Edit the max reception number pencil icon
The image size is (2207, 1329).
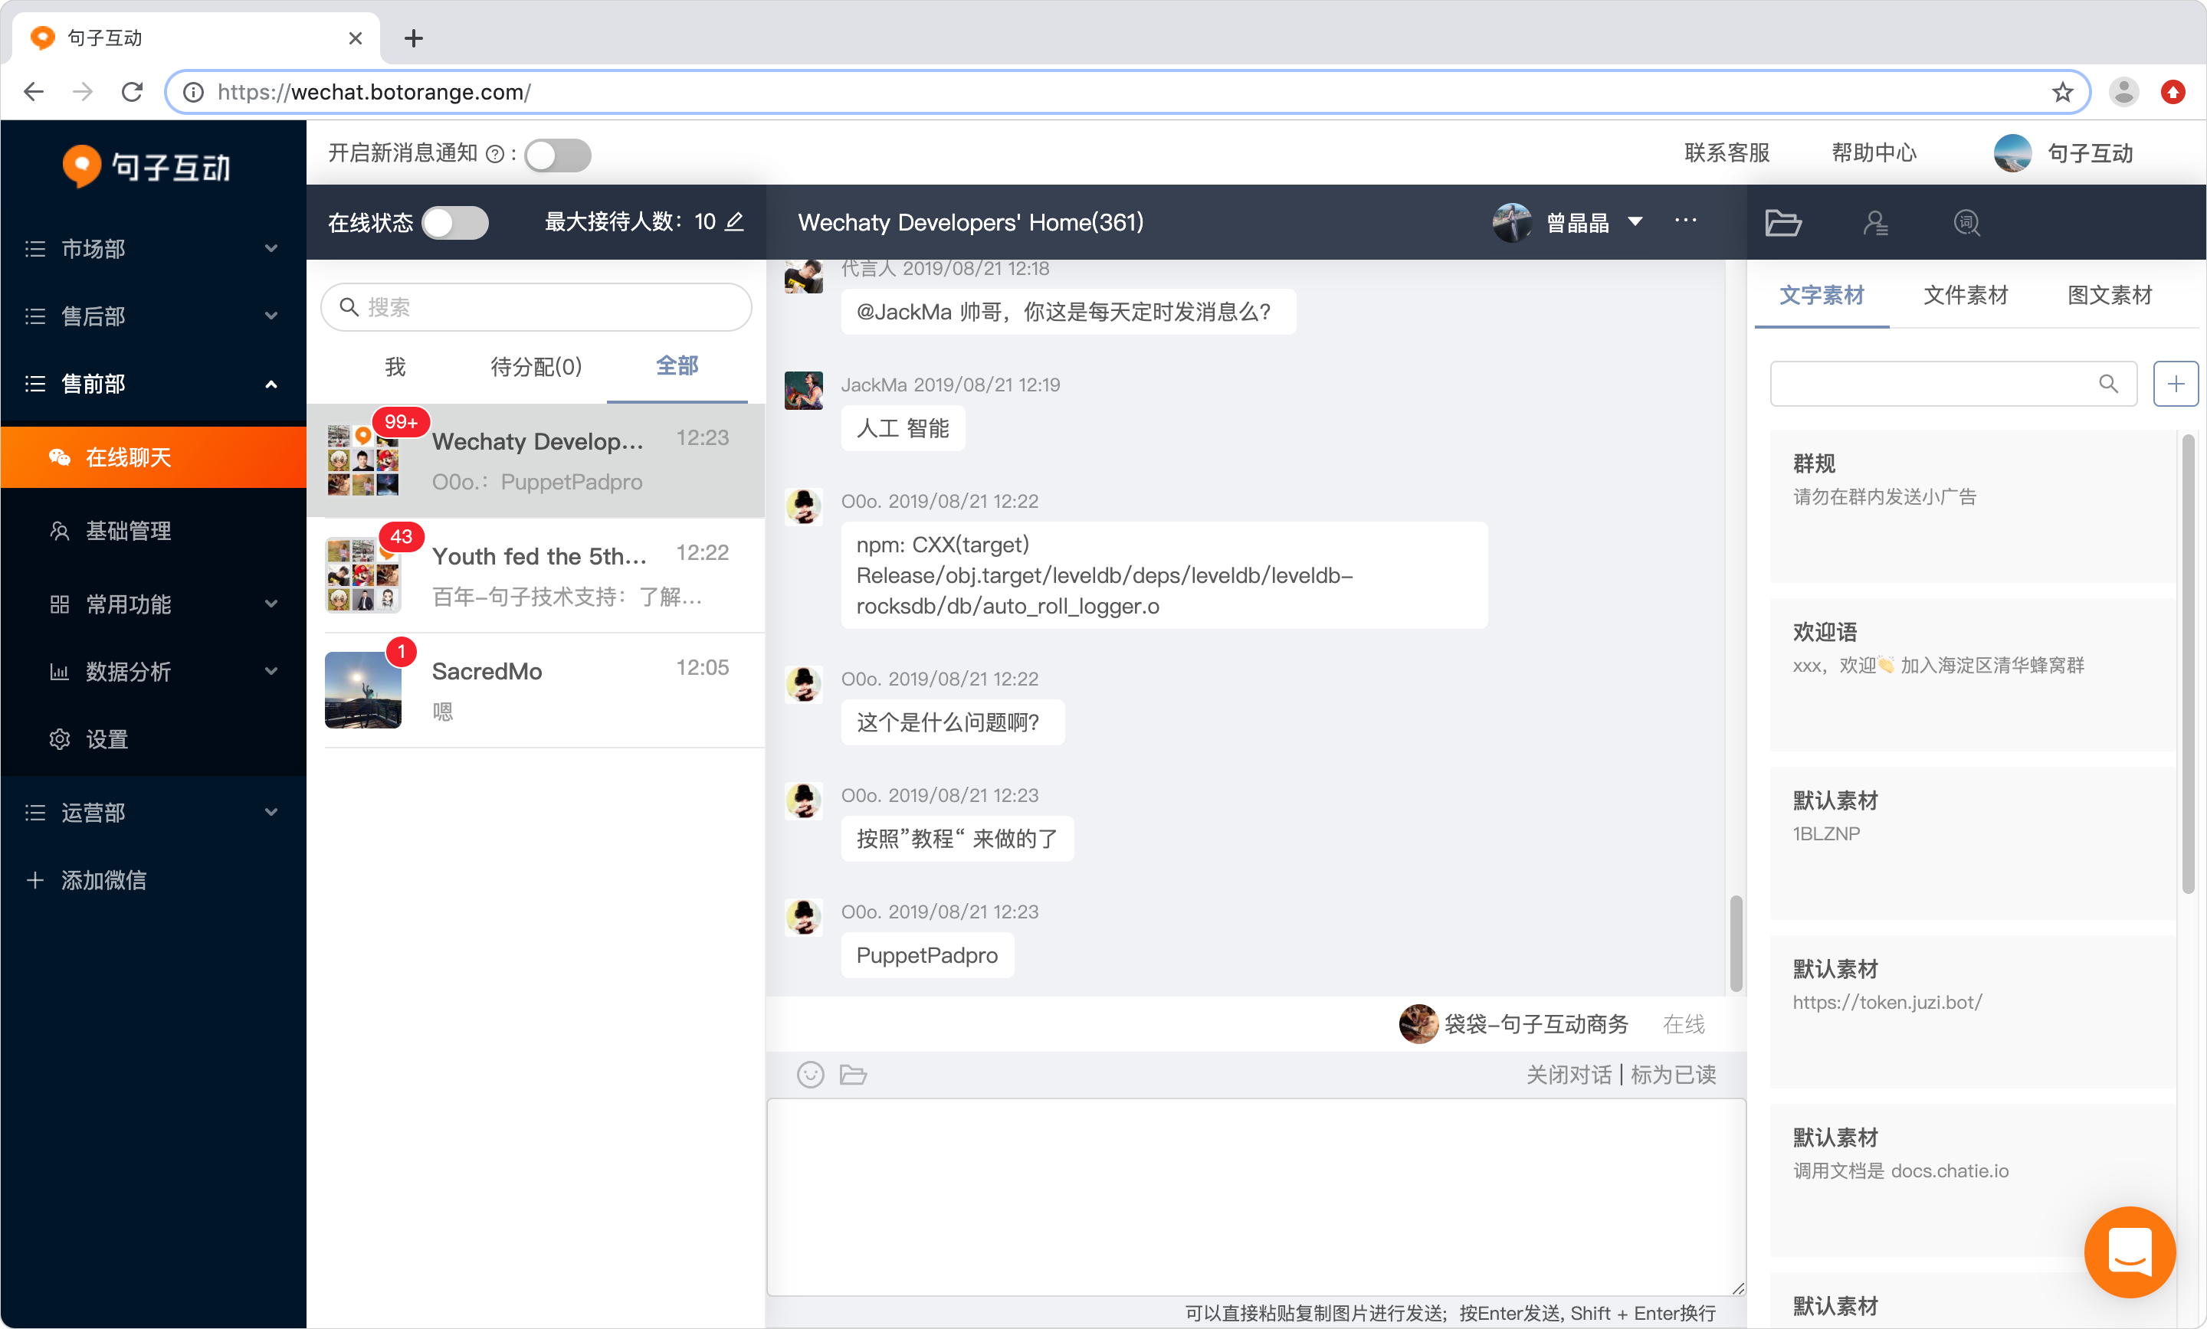coord(734,221)
